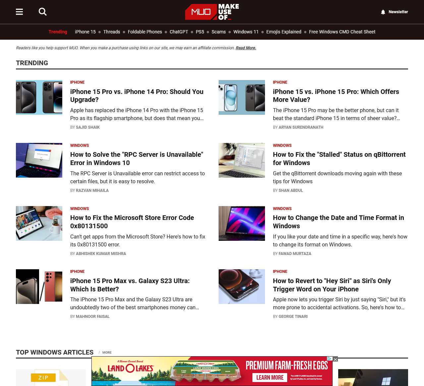
Task: Select ChatGPT in trending bar
Action: [179, 32]
